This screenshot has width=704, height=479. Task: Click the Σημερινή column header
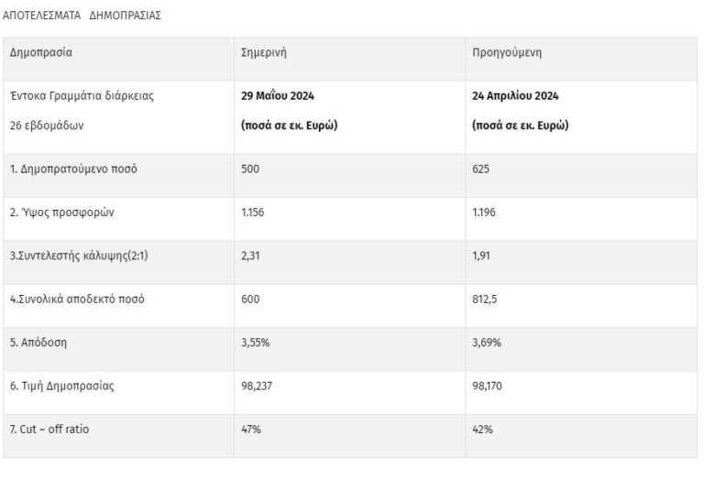pos(263,52)
